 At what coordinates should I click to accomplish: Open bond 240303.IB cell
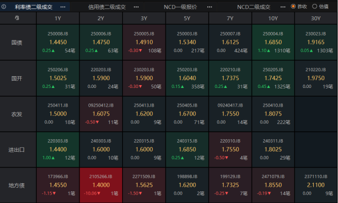(101, 149)
